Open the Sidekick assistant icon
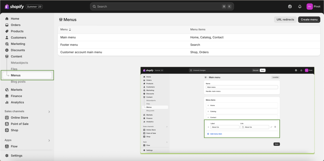 tap(290, 7)
